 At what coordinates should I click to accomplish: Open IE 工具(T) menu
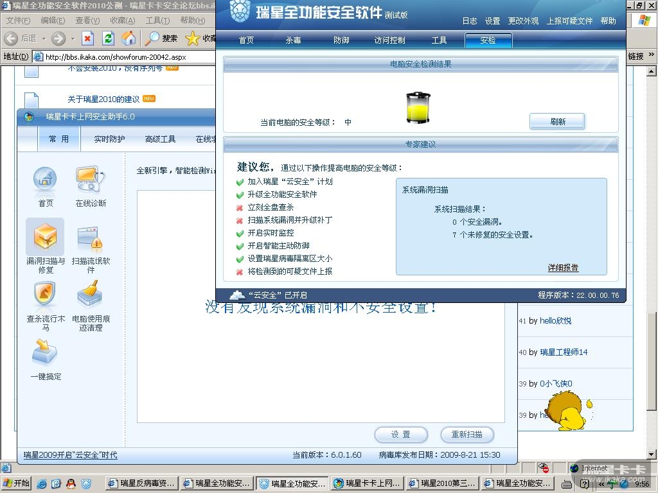coord(157,21)
